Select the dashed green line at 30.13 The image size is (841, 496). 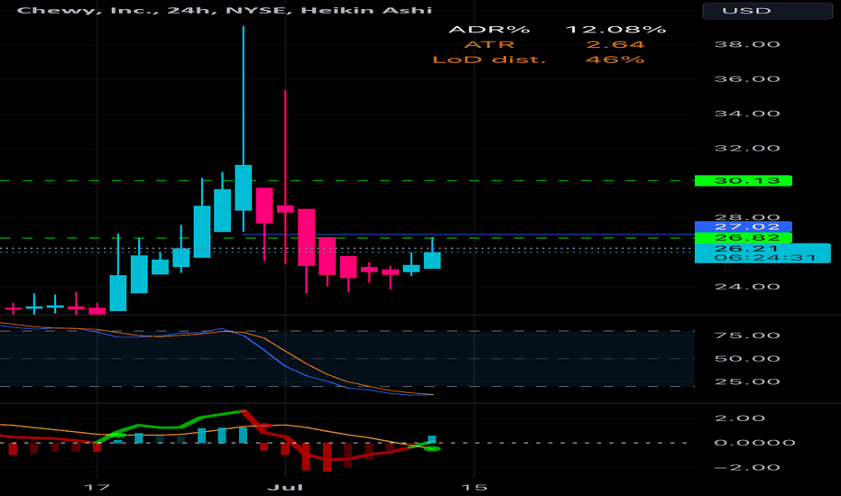click(x=347, y=180)
